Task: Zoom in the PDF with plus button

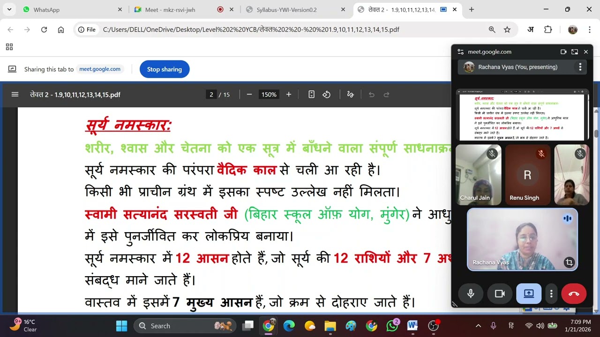Action: tap(289, 95)
